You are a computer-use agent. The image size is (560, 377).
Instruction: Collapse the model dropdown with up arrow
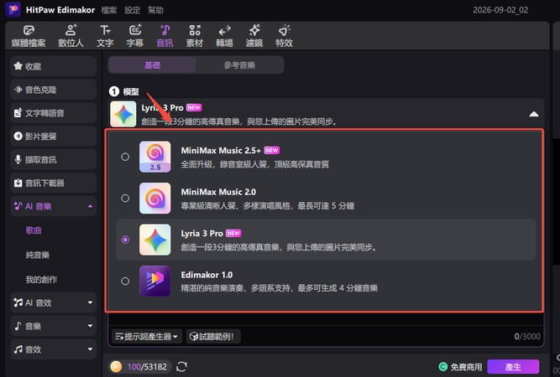534,114
